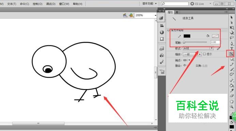Click the 笔触 stroke width slider
This screenshot has width=236, height=131.
[x=195, y=42]
